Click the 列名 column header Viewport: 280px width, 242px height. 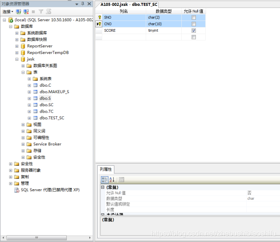coord(124,11)
